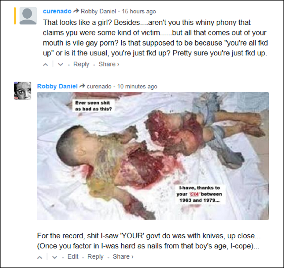The height and width of the screenshot is (268, 284).
Task: Open curenado's profile from blue author name
Action: (57, 11)
